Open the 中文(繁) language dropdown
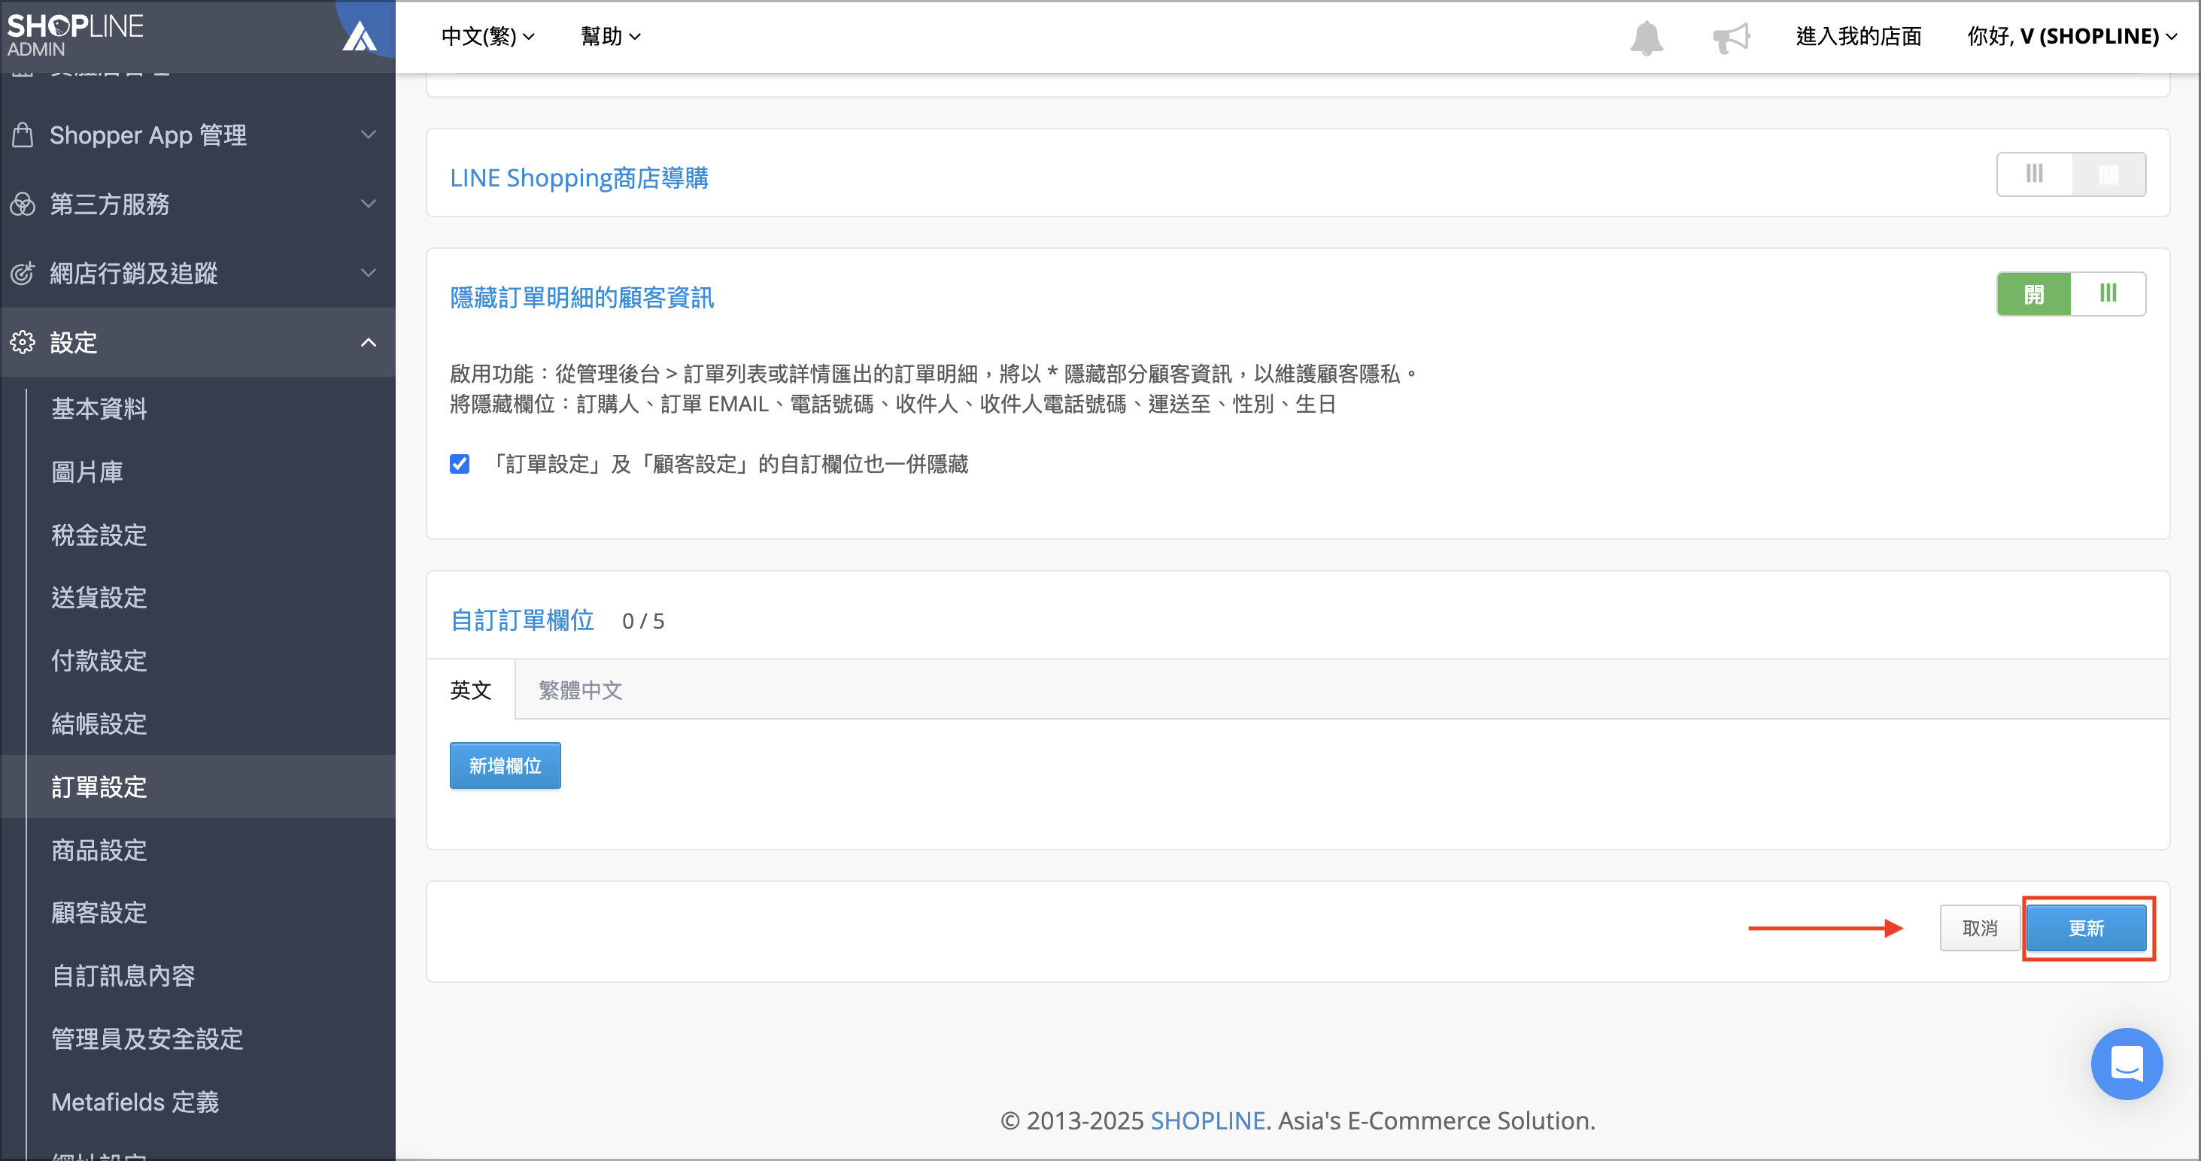Image resolution: width=2201 pixels, height=1161 pixels. (488, 36)
